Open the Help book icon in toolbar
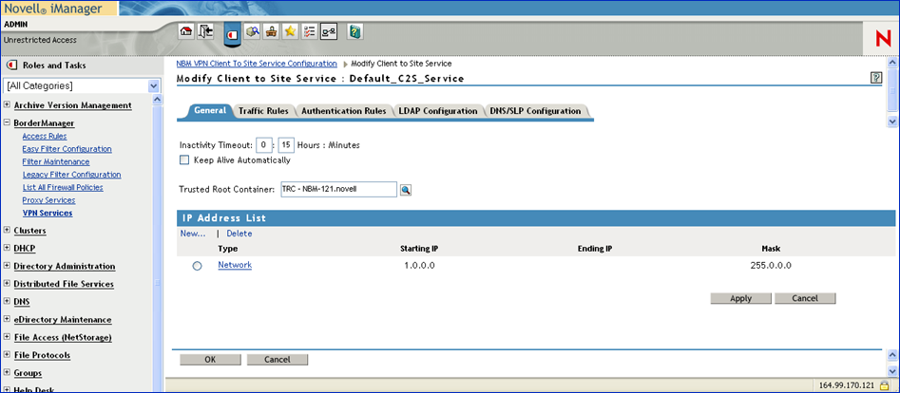Image resolution: width=900 pixels, height=393 pixels. [x=354, y=31]
